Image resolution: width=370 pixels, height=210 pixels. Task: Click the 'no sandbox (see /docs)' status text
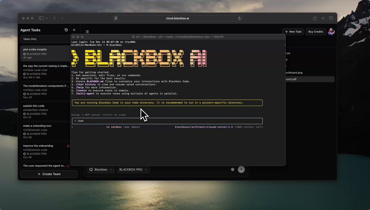tap(123, 127)
